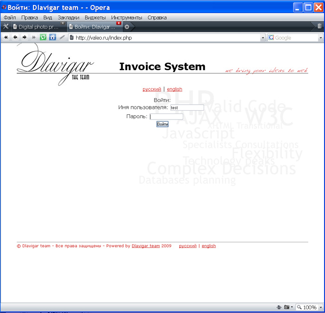This screenshot has width=325, height=313.
Task: Focus the Имя пользователя username field
Action: point(187,107)
